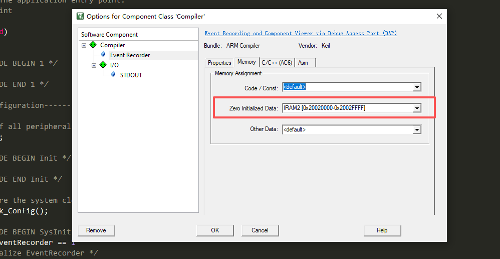Screen dimensions: 500x259
Task: Switch to the Memory tab
Action: coord(246,62)
